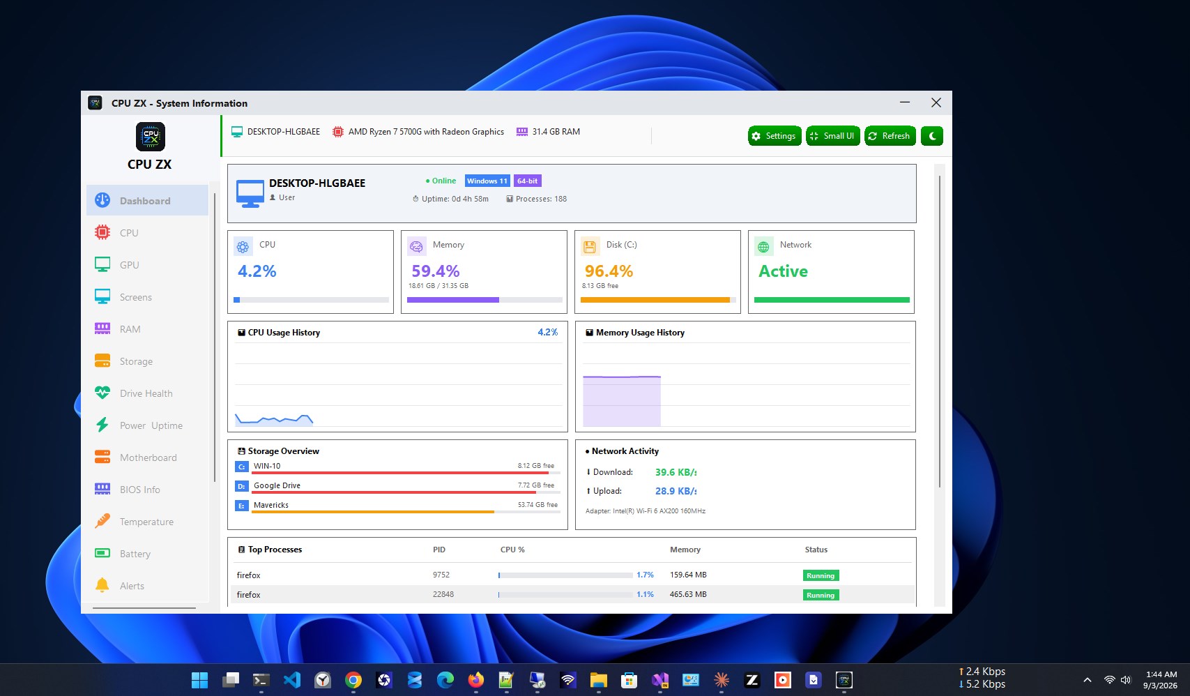Select firefox process with PID 22848
Image resolution: width=1190 pixels, height=696 pixels.
572,595
